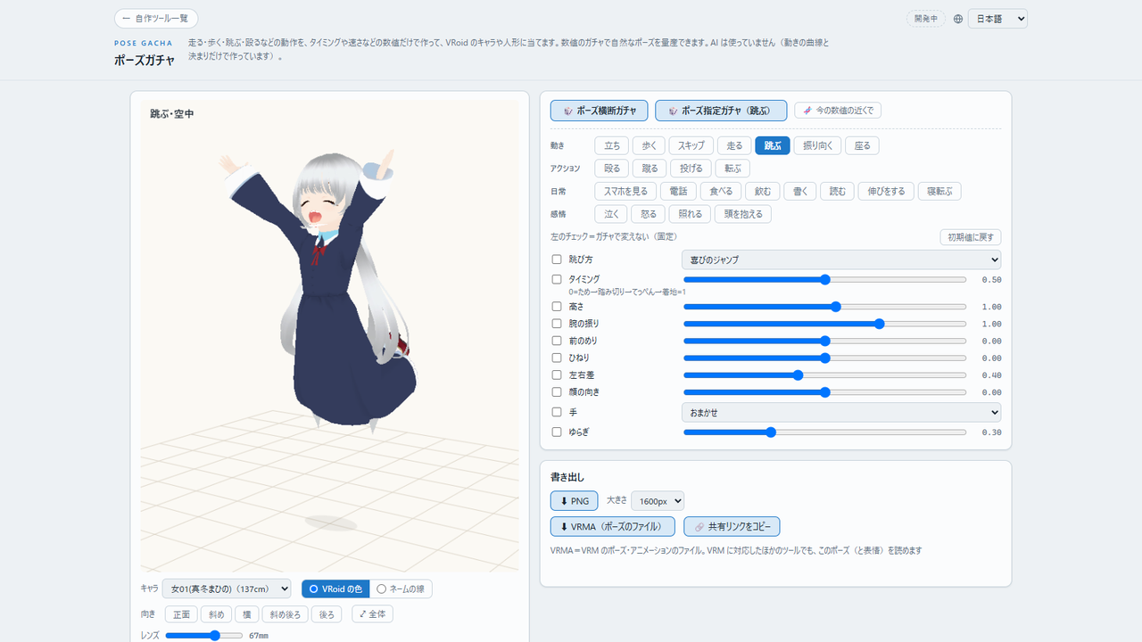The image size is (1142, 642).
Task: Open the 手 おまかせ dropdown
Action: click(x=841, y=413)
